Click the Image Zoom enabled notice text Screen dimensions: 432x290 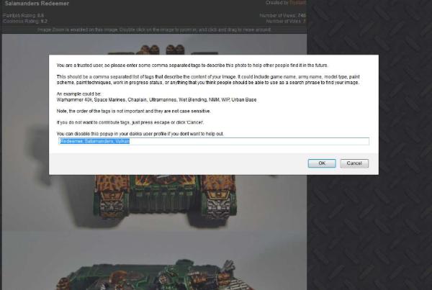pyautogui.click(x=154, y=30)
